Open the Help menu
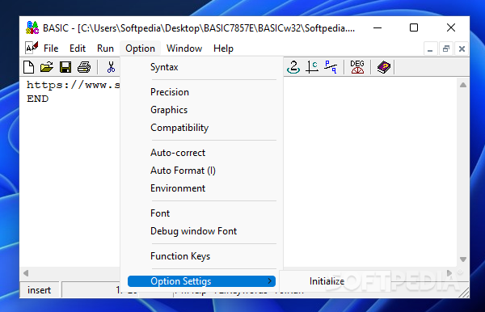Image resolution: width=485 pixels, height=312 pixels. click(x=223, y=48)
